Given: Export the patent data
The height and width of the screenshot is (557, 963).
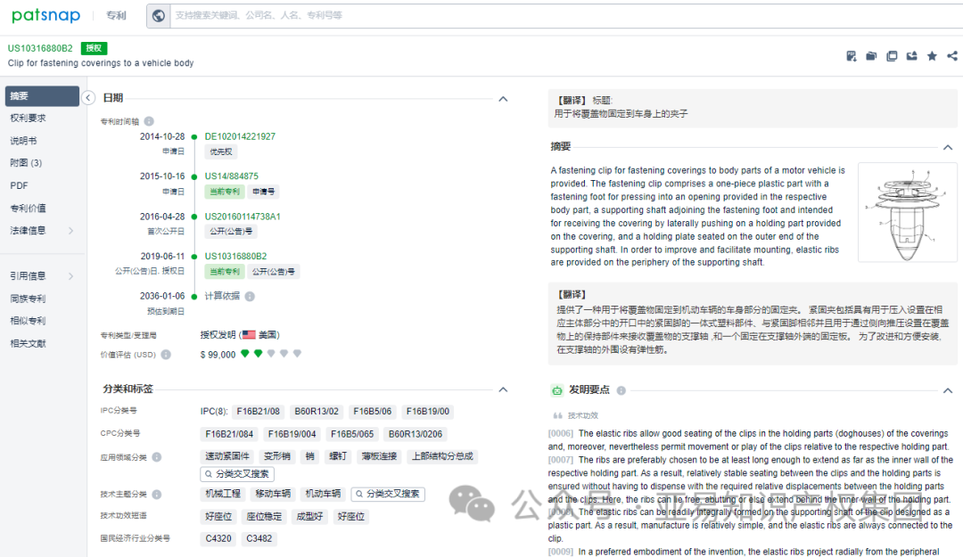Looking at the screenshot, I should coord(911,55).
